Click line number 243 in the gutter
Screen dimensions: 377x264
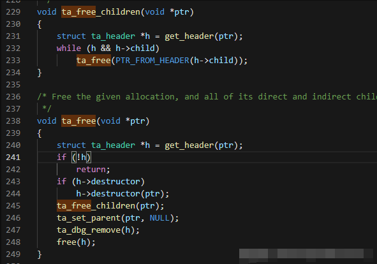[13, 182]
